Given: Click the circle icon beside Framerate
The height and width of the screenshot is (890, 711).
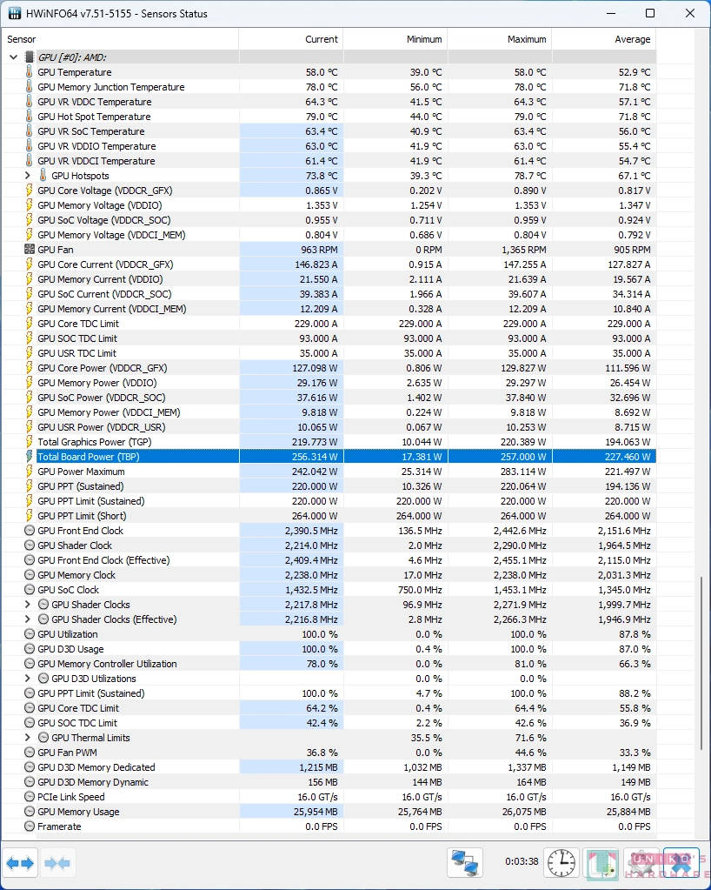Looking at the screenshot, I should [30, 826].
